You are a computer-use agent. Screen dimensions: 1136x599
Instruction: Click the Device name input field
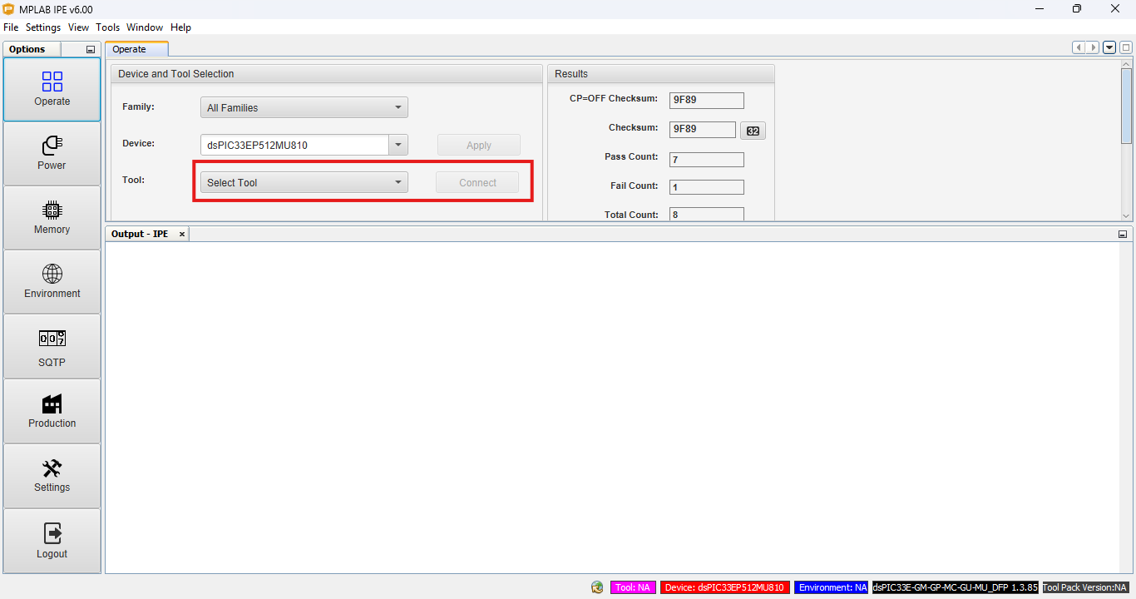[x=294, y=145]
